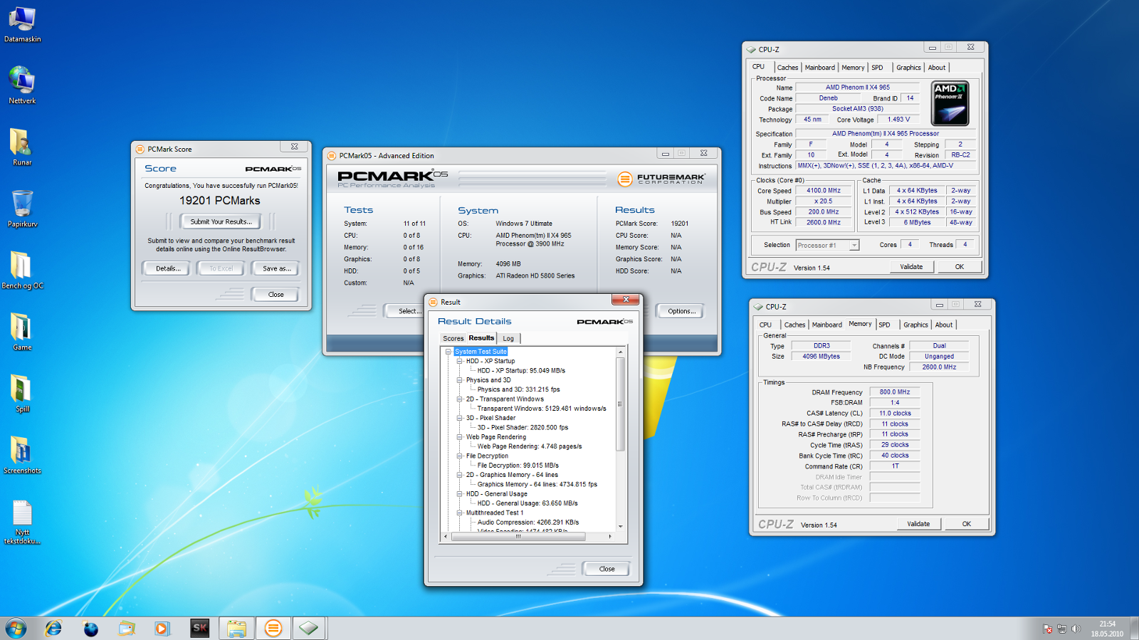Screen dimensions: 1139x640
Task: Click scroll down arrow in Result tree
Action: (620, 527)
